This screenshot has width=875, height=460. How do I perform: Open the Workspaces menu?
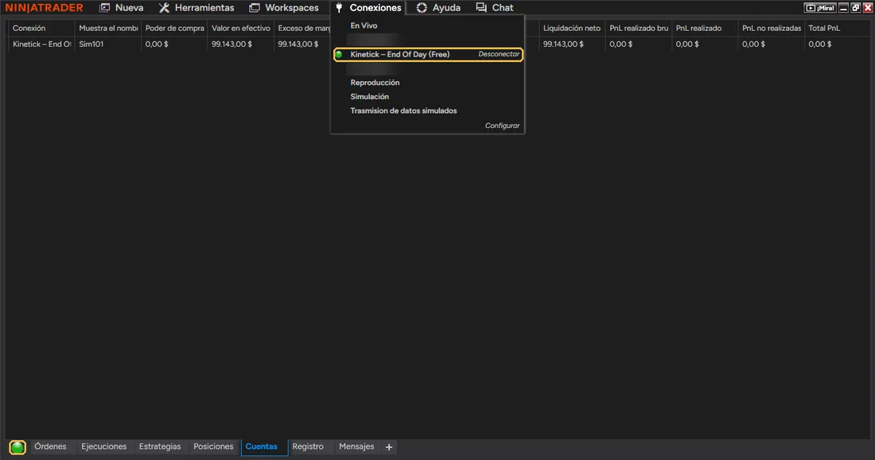point(283,8)
